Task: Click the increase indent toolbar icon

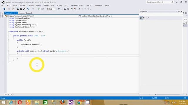Action: 68,9
